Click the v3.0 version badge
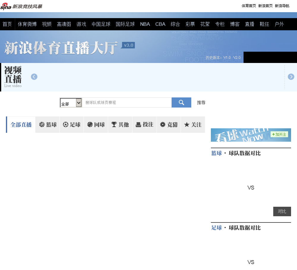297x270 pixels. click(128, 45)
